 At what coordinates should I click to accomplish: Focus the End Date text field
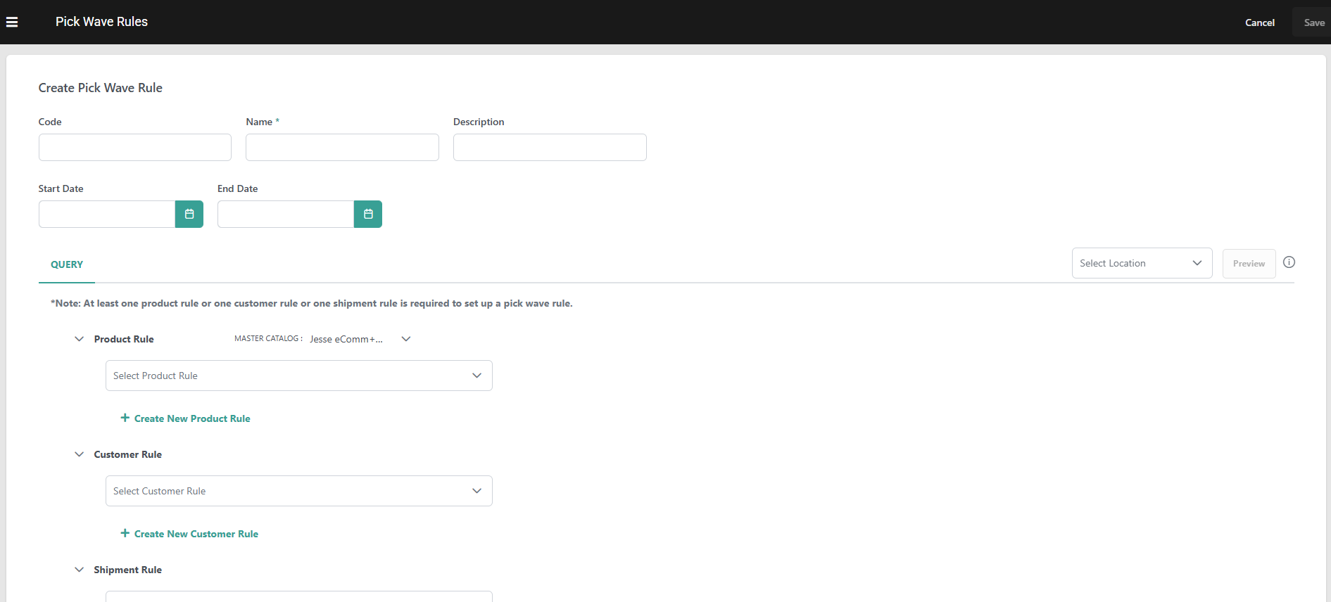click(x=286, y=214)
